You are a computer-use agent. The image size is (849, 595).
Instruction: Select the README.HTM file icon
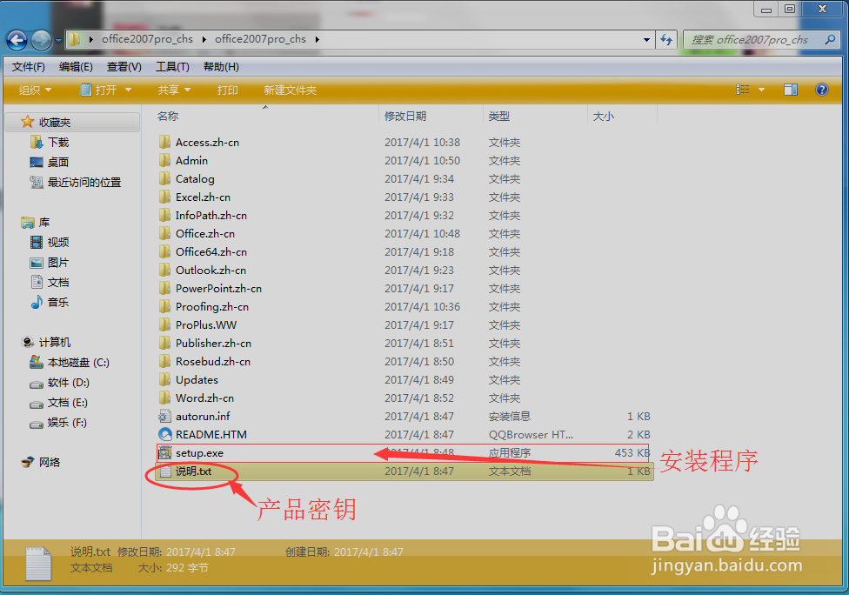164,434
